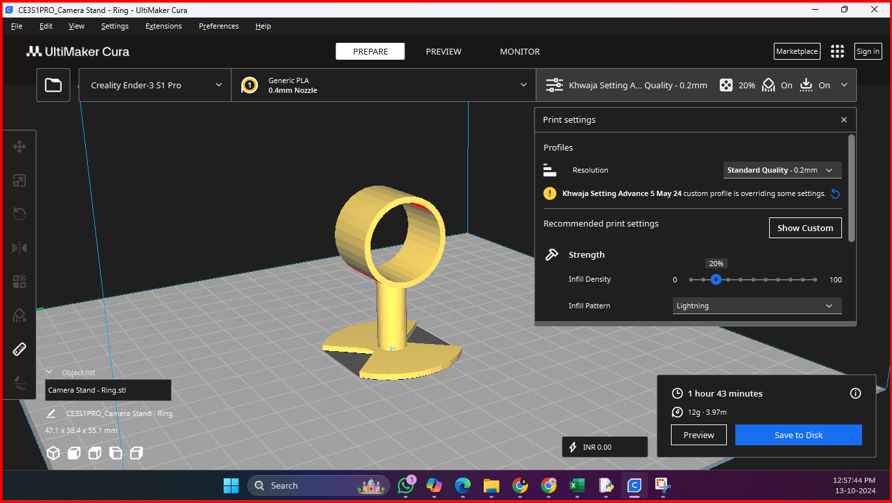Open WhatsApp from the taskbar
The image size is (892, 503).
[406, 485]
